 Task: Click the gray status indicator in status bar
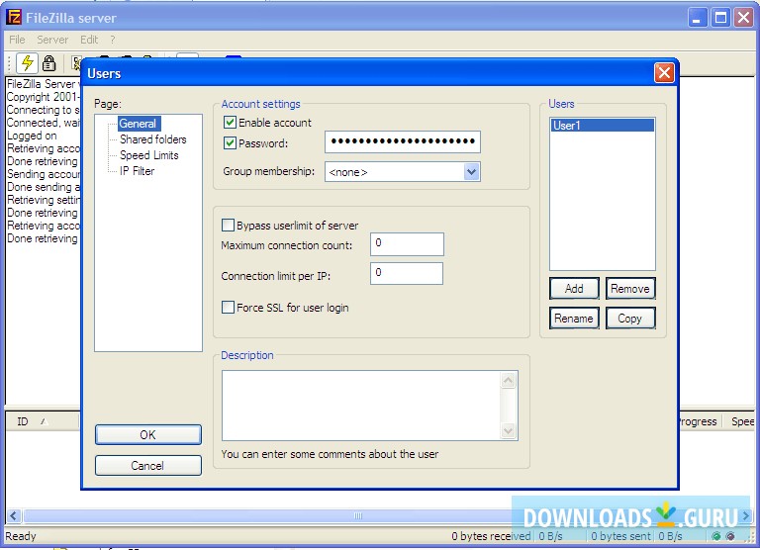point(730,536)
